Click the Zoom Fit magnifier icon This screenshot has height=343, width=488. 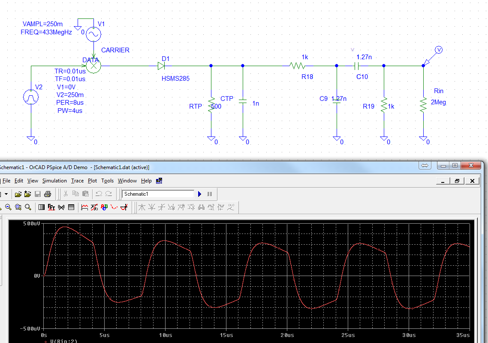pyautogui.click(x=28, y=207)
